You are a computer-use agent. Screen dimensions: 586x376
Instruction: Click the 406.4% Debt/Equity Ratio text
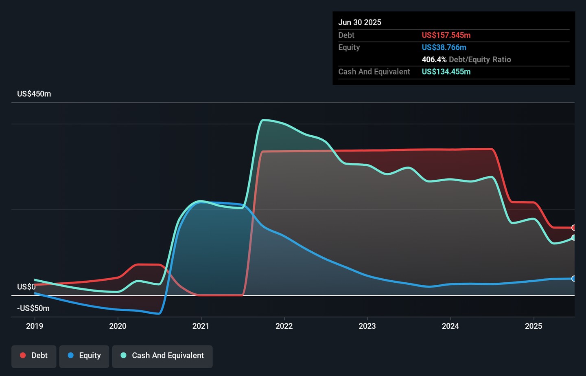(x=466, y=59)
